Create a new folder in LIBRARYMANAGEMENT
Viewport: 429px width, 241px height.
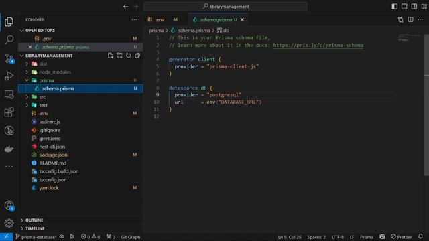click(119, 56)
